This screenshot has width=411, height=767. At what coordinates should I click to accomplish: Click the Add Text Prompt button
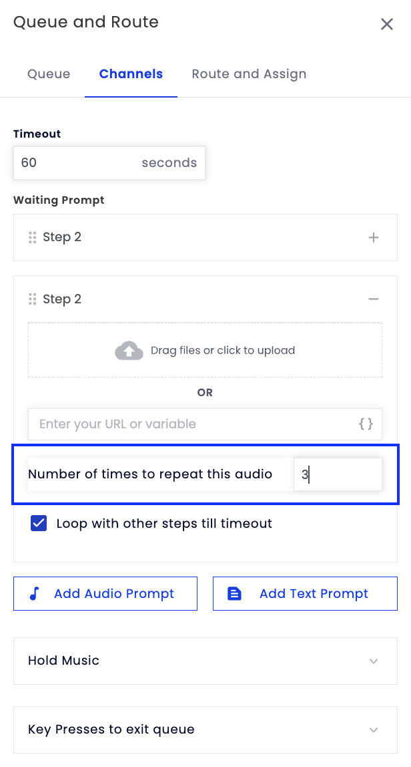(x=305, y=593)
